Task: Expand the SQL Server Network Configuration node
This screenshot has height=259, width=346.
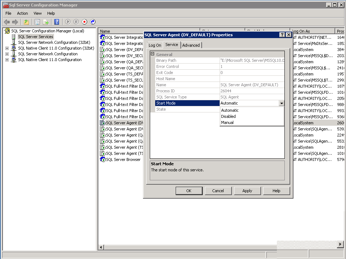Action: tap(7, 54)
